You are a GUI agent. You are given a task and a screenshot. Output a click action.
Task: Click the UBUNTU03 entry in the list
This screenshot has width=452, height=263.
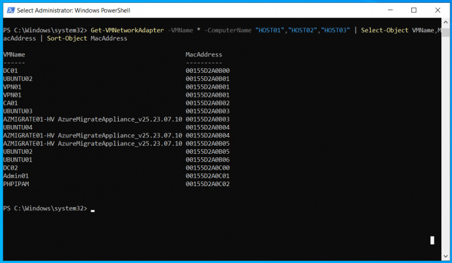[18, 111]
